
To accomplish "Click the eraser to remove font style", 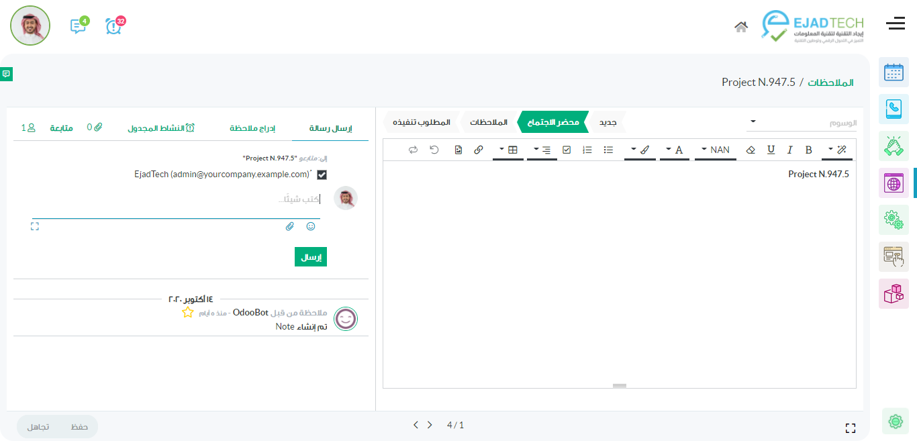I will pyautogui.click(x=751, y=150).
